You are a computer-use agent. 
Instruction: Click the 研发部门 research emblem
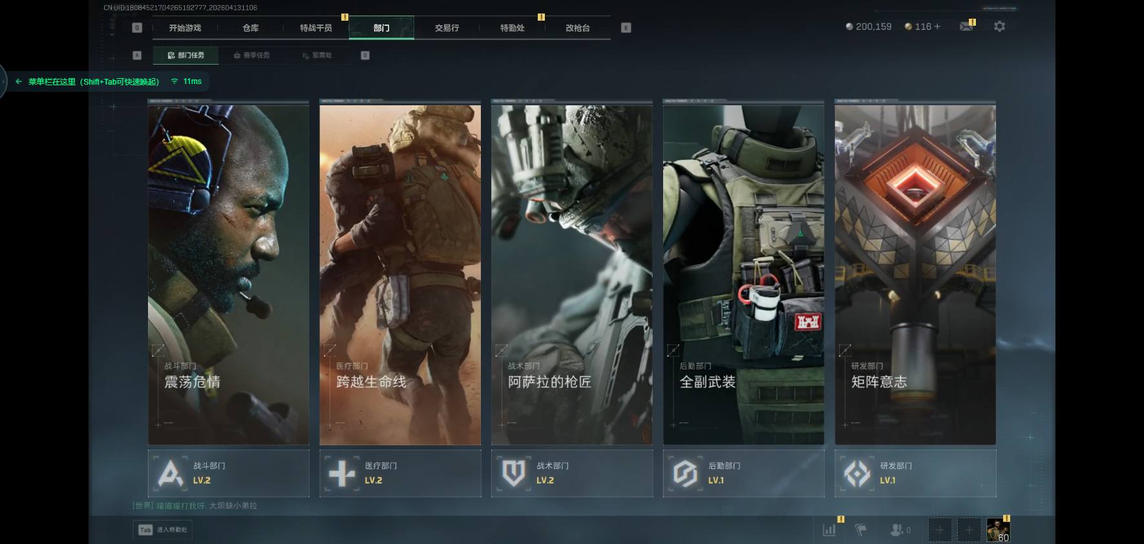coord(857,474)
